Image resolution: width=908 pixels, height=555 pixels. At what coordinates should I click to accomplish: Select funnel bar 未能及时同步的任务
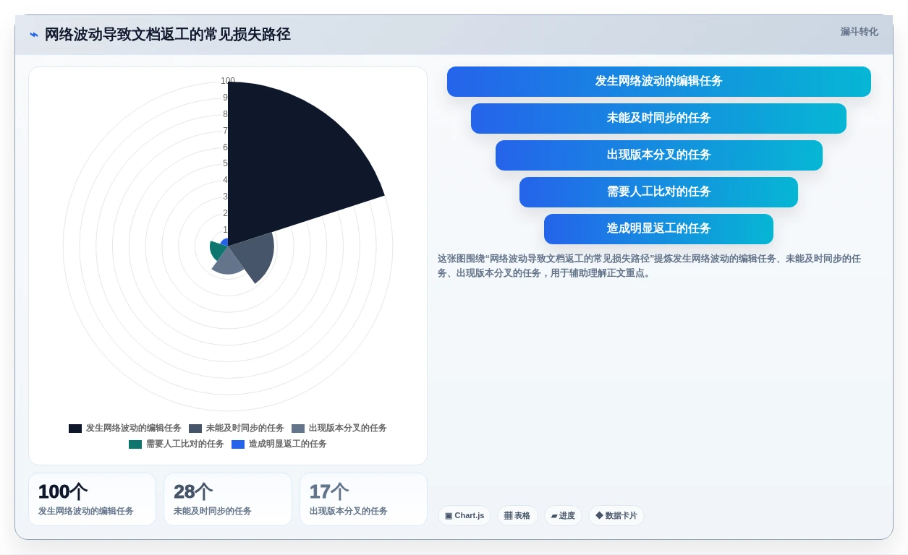658,119
